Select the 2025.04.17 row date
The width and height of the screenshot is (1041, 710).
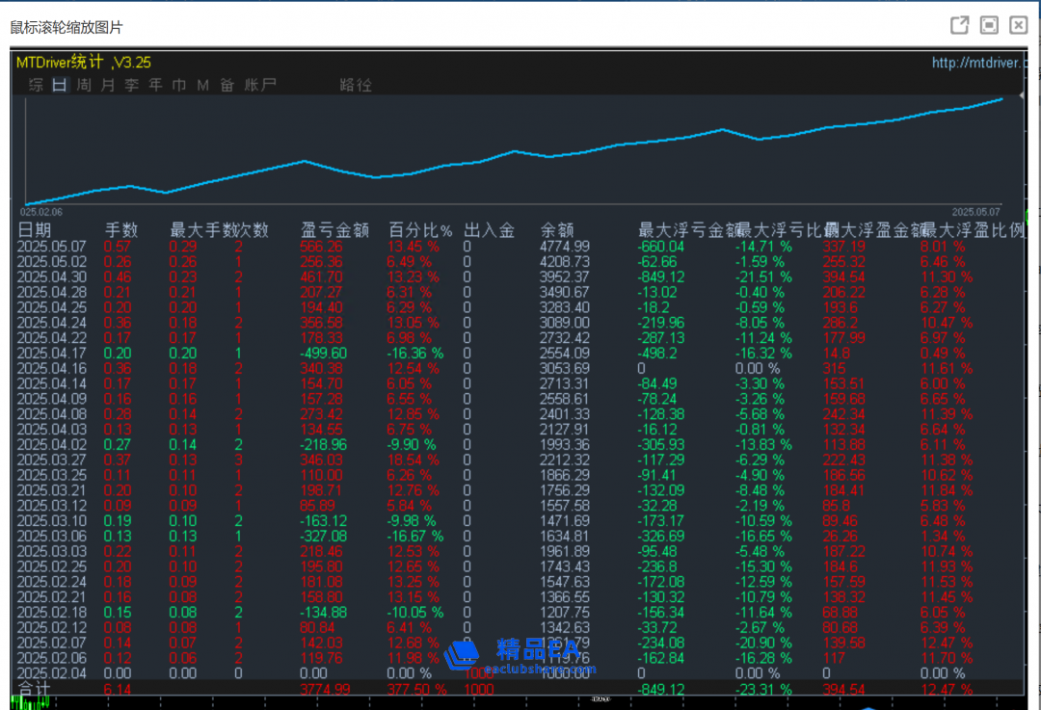point(52,354)
